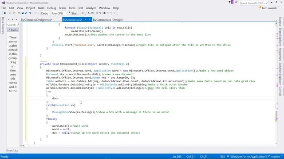Image resolution: width=284 pixels, height=159 pixels.
Task: Open the Edit menu
Action: (x=11, y=8)
